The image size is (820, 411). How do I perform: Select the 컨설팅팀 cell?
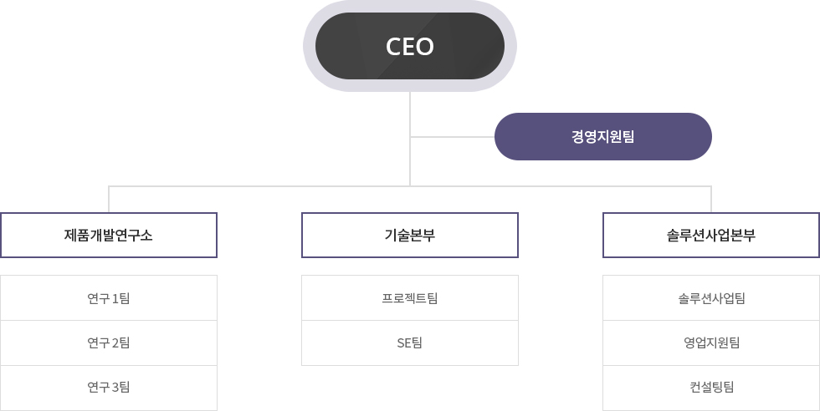tap(711, 388)
